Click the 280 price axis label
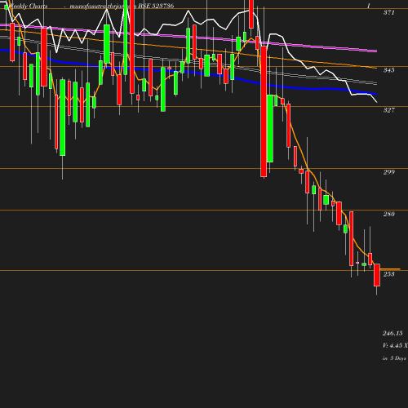Image resolution: width=408 pixels, height=408 pixels. 388,214
